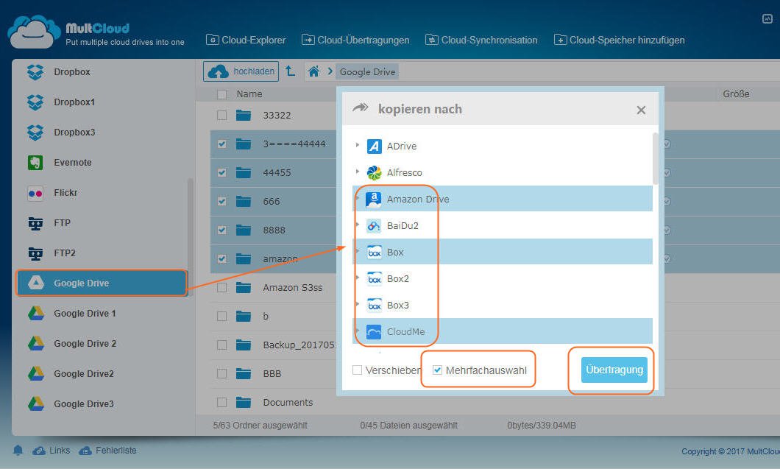Image resolution: width=780 pixels, height=469 pixels.
Task: Check the BBB folder checkbox
Action: click(x=222, y=374)
